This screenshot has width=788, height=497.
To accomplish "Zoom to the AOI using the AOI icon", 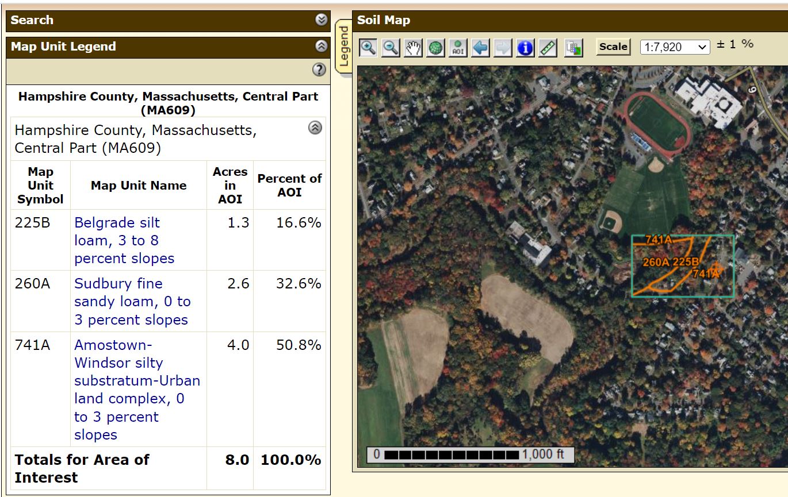I will coord(458,48).
